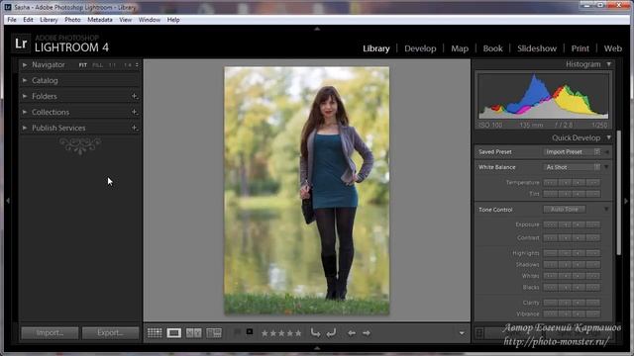Viewport: 634px width, 356px height.
Task: Select previous photo arrow
Action: (352, 333)
